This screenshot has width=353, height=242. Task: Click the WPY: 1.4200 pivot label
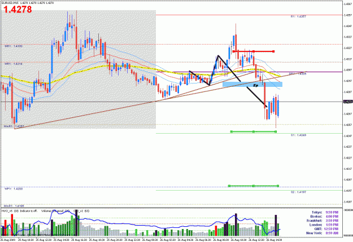[14, 189]
